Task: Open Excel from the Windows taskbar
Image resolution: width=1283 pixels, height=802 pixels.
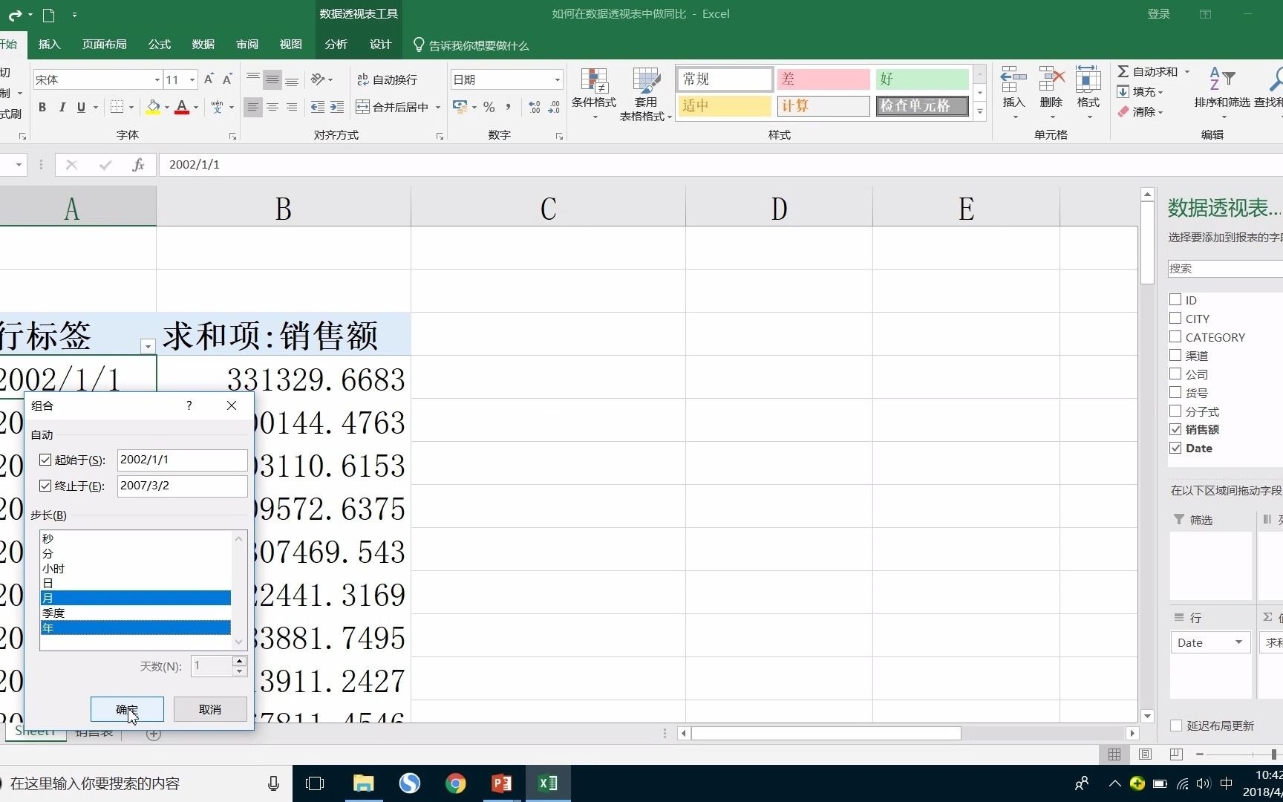Action: click(x=548, y=783)
